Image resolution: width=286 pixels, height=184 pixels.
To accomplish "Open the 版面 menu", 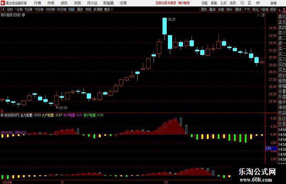I will (x=214, y=3).
